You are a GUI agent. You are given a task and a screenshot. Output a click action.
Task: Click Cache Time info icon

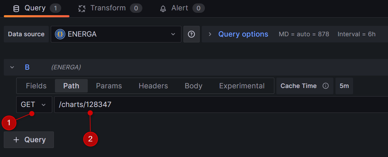tap(325, 86)
